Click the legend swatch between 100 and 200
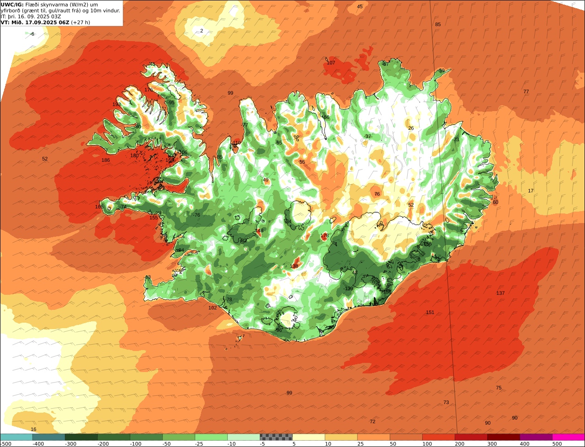This screenshot has height=447, width=585. coord(438,437)
